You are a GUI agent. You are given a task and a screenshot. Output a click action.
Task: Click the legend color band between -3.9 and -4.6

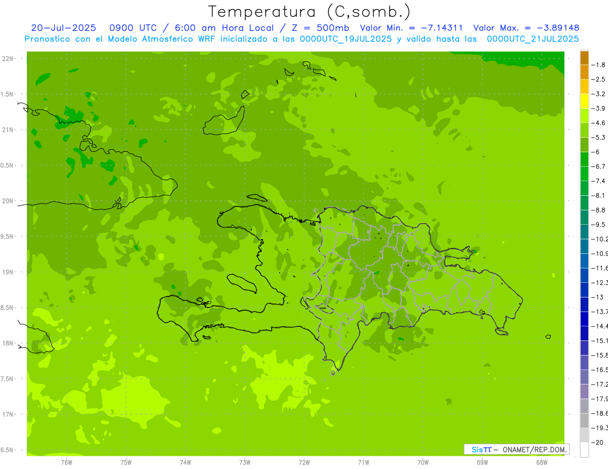click(x=584, y=116)
